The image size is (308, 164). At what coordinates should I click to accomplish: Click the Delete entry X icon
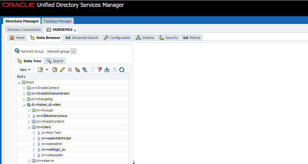(70, 70)
